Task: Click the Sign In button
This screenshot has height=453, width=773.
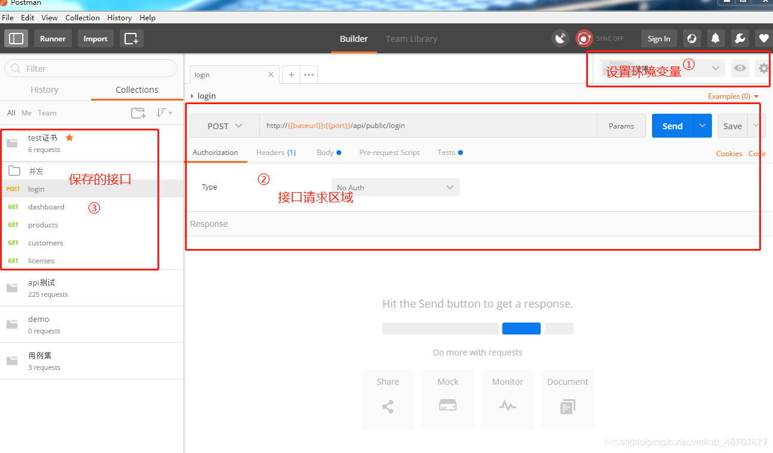Action: pyautogui.click(x=659, y=39)
